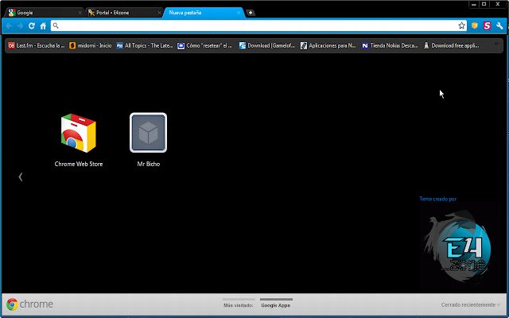Launch the Mr Bicho app
Screen dimensions: 509x318
coord(149,140)
